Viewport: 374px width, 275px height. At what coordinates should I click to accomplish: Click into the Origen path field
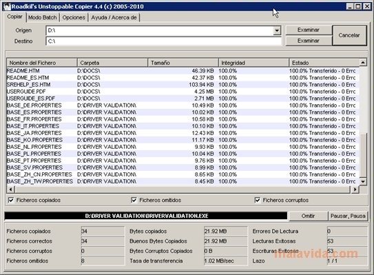pos(159,30)
